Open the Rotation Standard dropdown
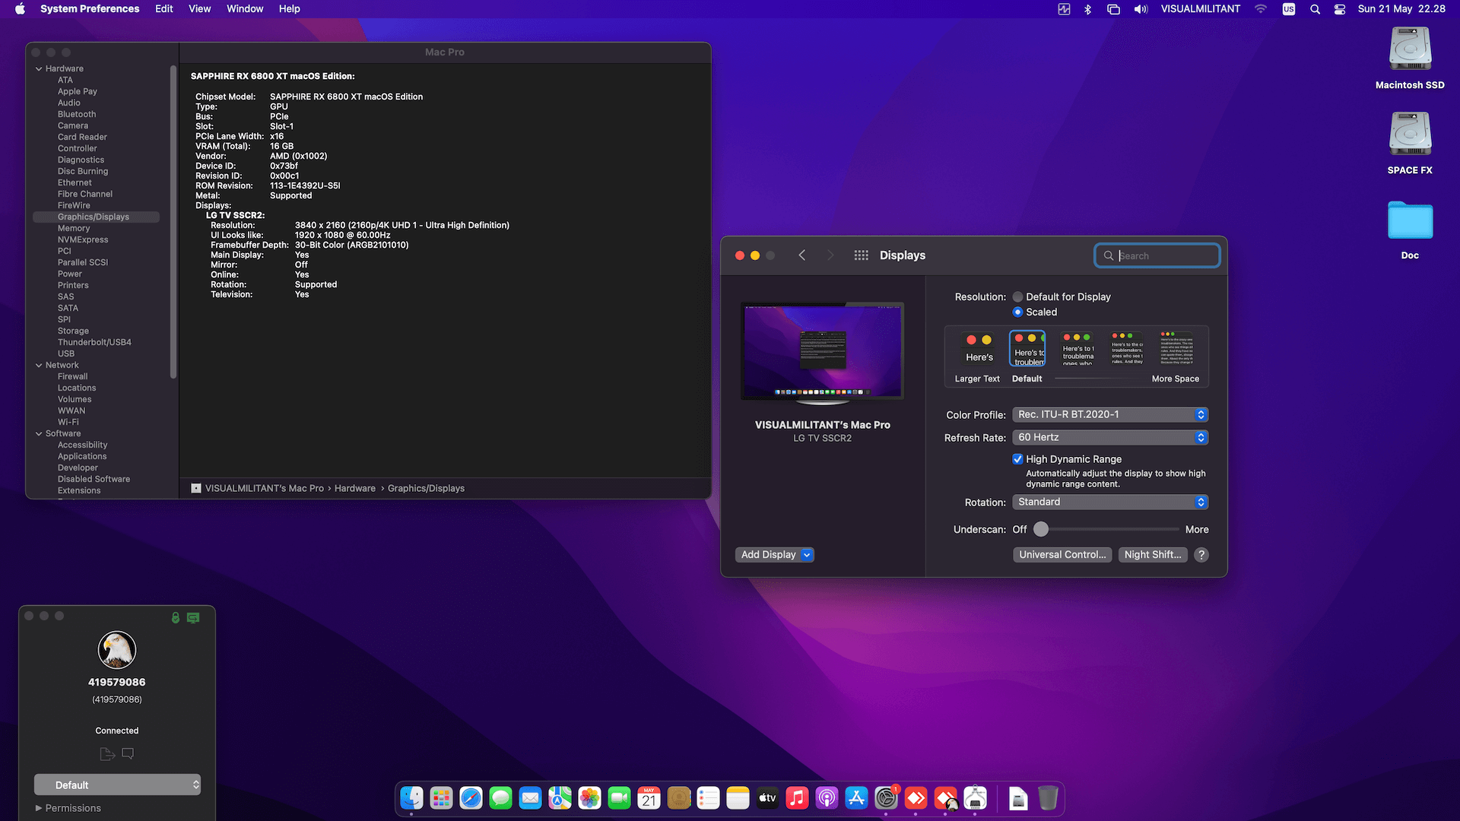1460x821 pixels. [1110, 502]
